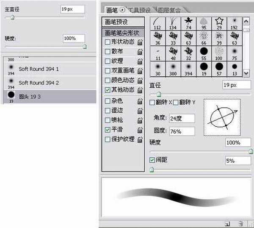Select the maple leaf brush tip 74
This screenshot has height=228, width=254.
pyautogui.click(x=188, y=22)
